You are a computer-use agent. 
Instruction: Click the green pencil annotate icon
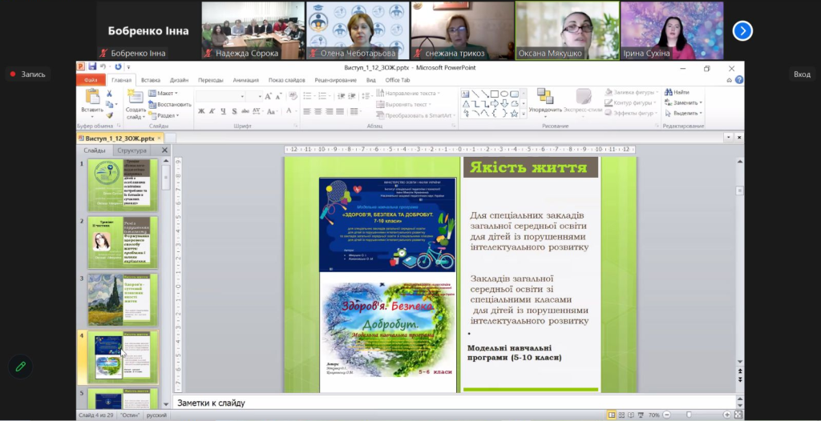click(20, 366)
